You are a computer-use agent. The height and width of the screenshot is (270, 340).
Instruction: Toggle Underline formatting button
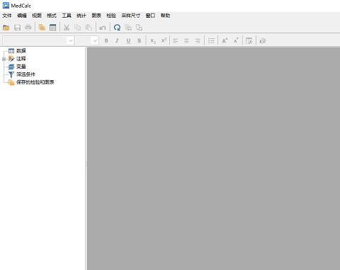[128, 41]
